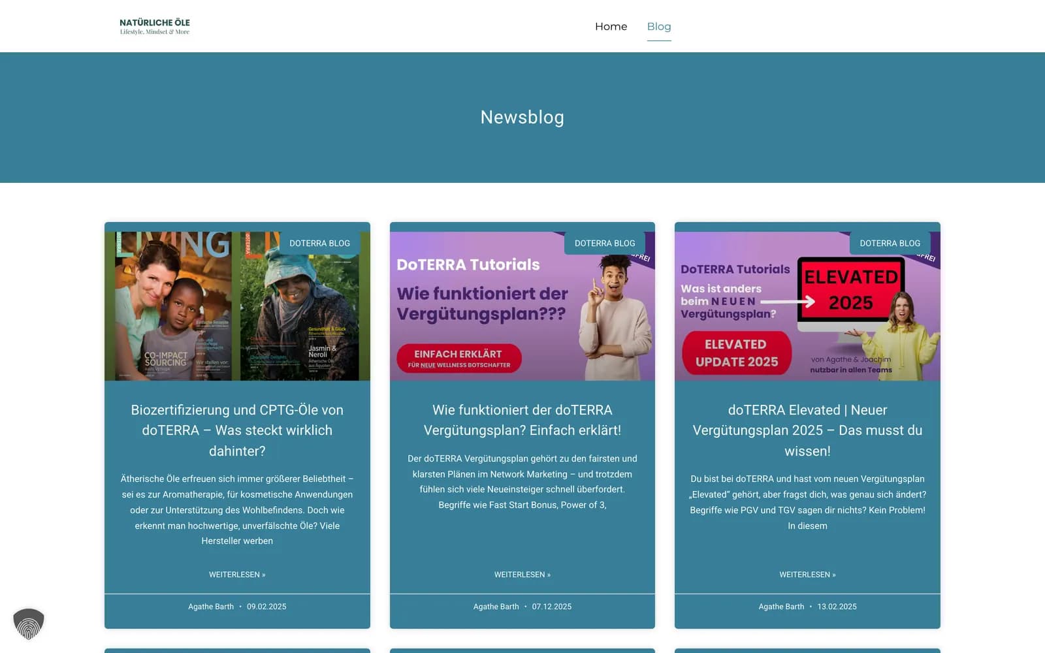
Task: Click DOTERRA BLOG badge on third card
Action: point(890,243)
